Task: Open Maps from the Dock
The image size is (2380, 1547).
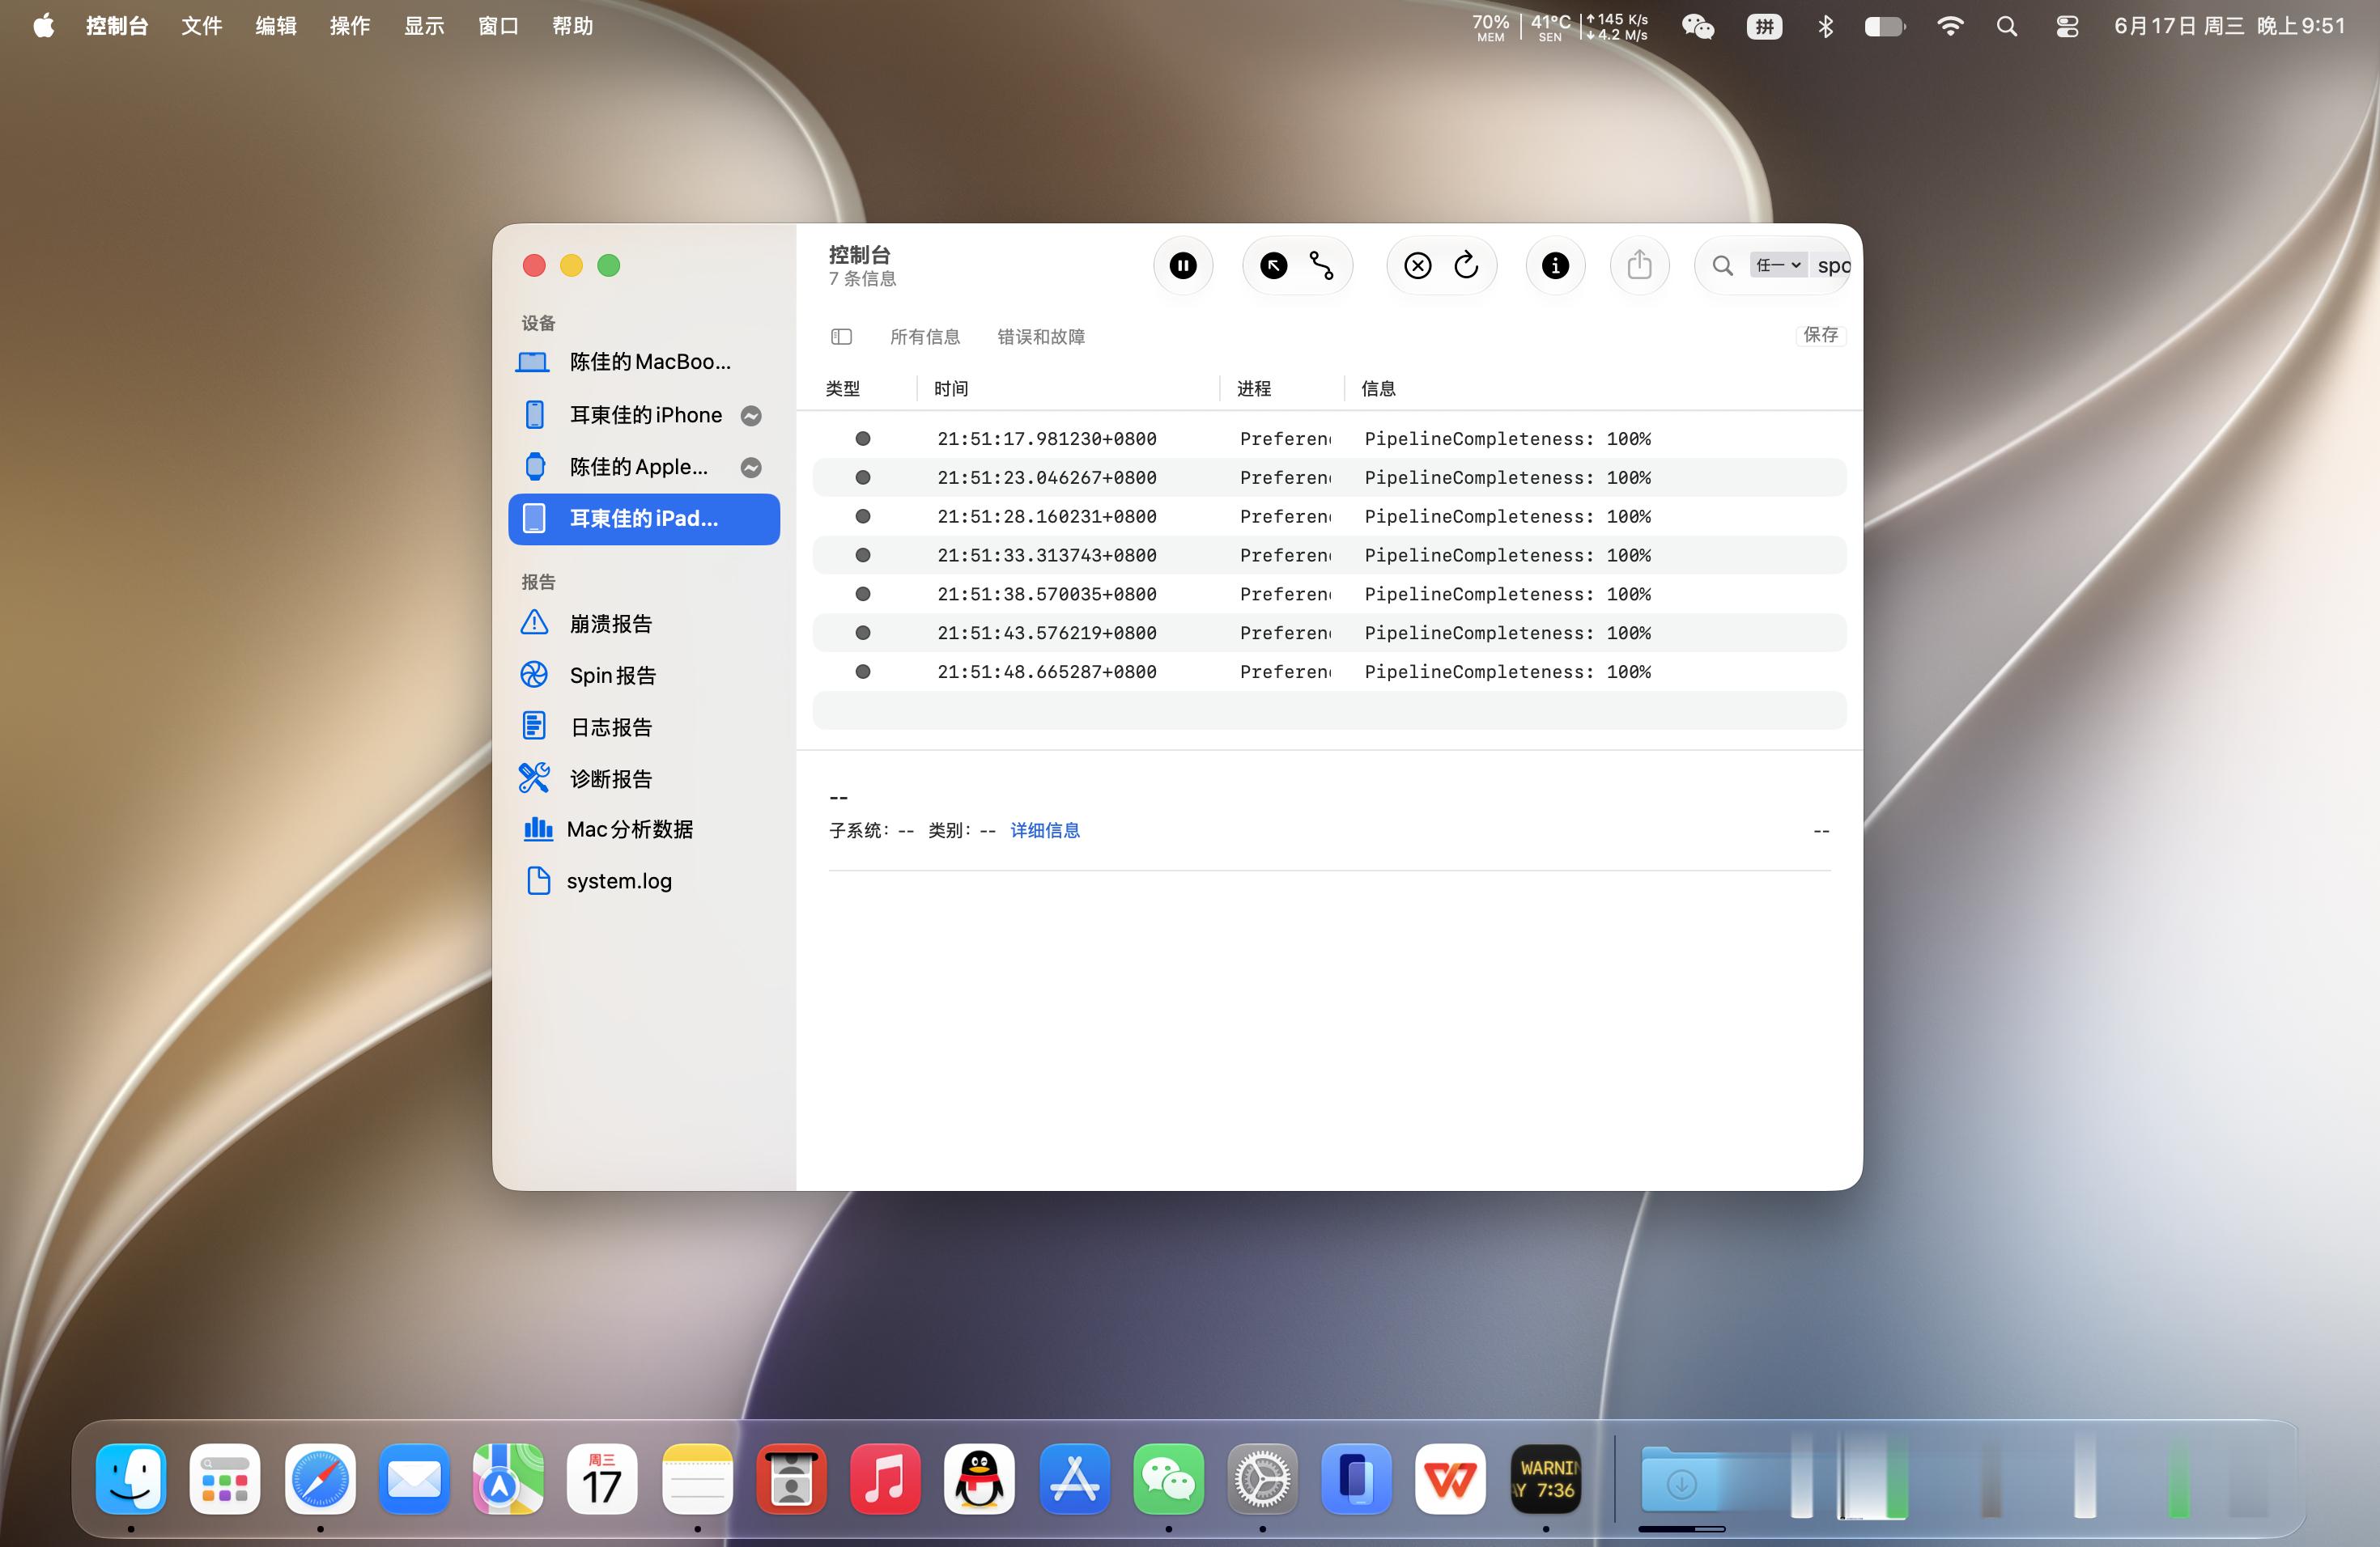Action: pyautogui.click(x=508, y=1478)
